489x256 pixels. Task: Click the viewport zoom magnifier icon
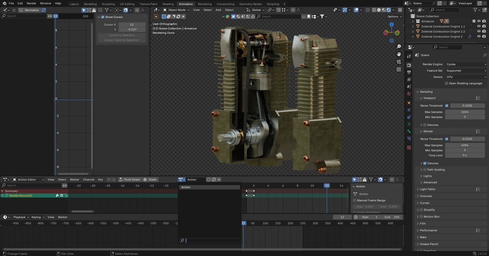(399, 46)
